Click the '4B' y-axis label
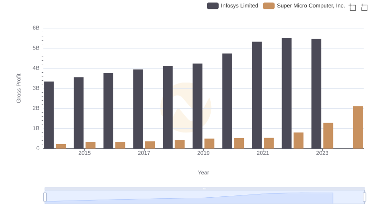This screenshot has width=373, height=215. pyautogui.click(x=36, y=68)
